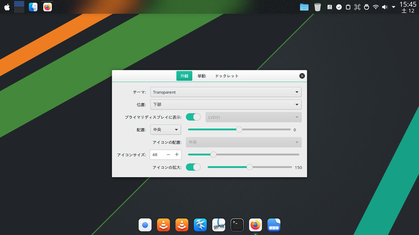Open the blue folder icon in top panel
This screenshot has height=235, width=419.
pyautogui.click(x=304, y=7)
